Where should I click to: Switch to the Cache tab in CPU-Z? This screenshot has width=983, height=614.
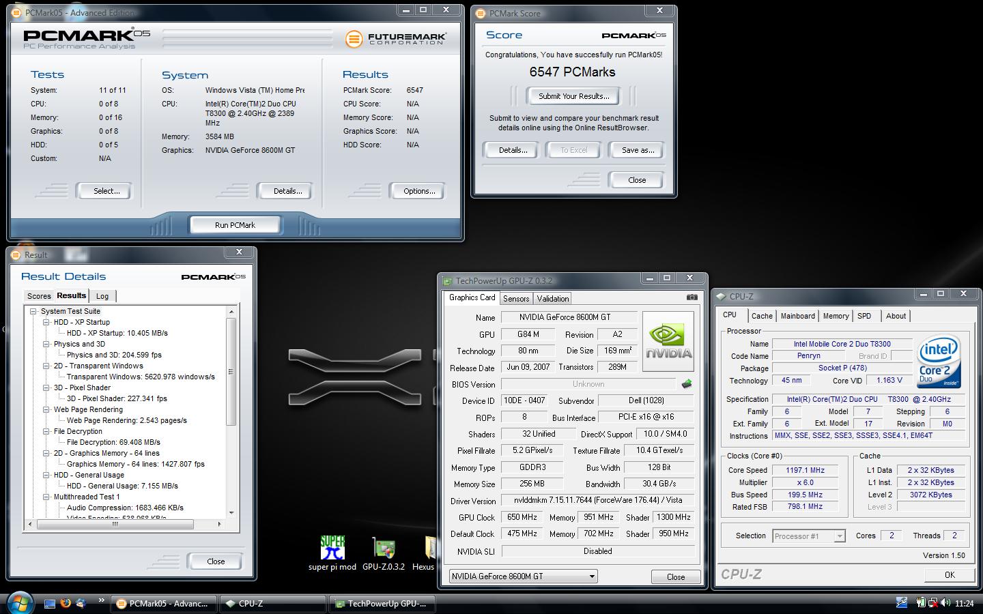point(762,316)
